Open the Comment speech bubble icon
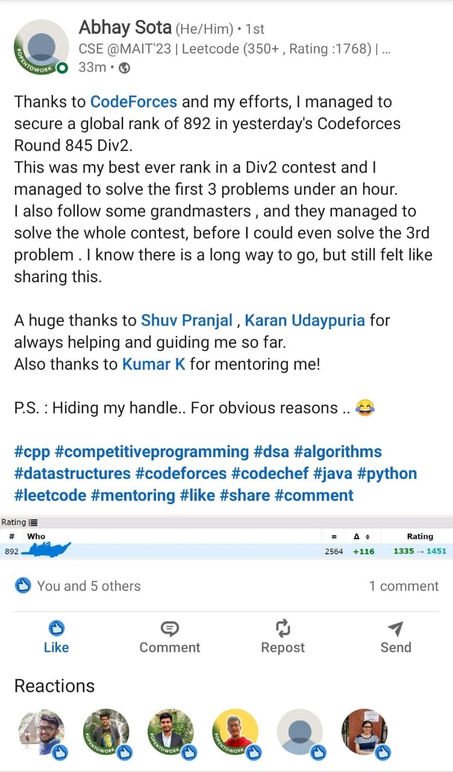The width and height of the screenshot is (453, 772). [x=170, y=628]
